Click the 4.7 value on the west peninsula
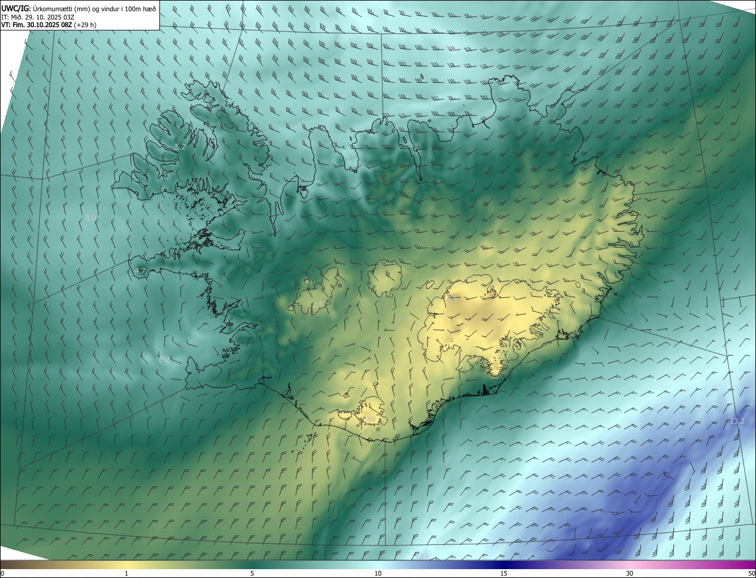Viewport: 756px width, 578px height. tap(140, 271)
